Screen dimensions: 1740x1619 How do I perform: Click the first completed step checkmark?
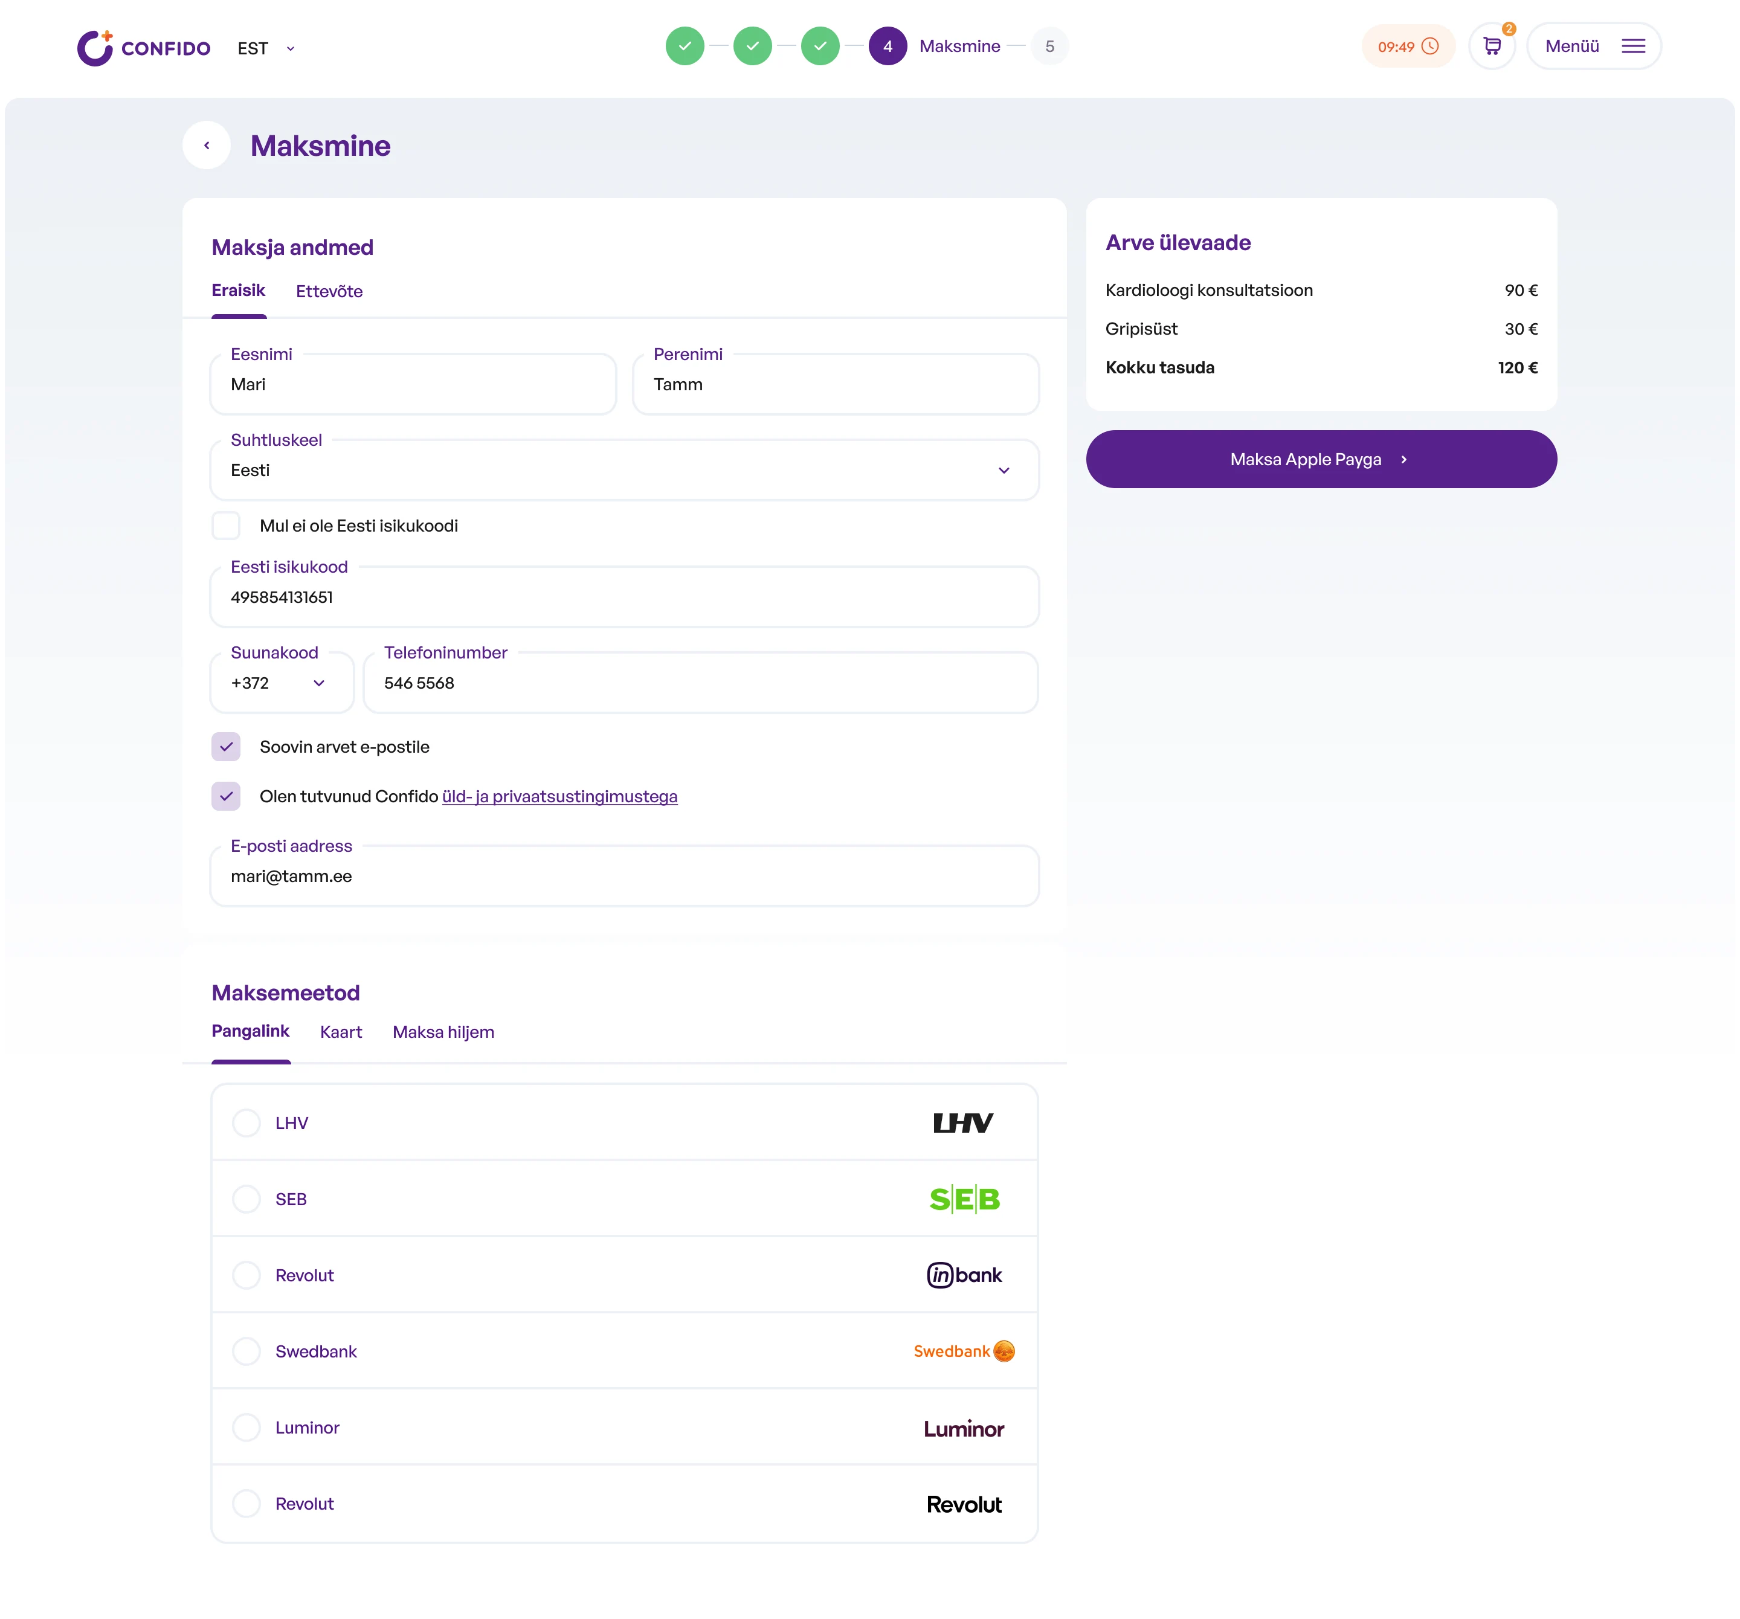pyautogui.click(x=685, y=47)
